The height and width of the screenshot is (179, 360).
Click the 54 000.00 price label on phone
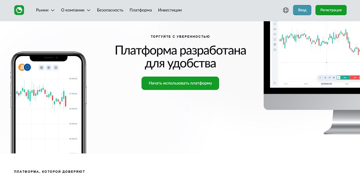tap(73, 139)
